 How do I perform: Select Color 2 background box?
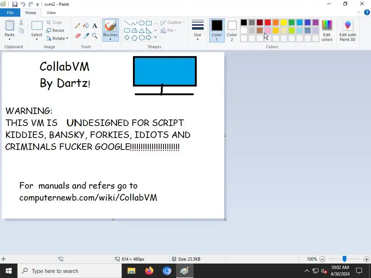pos(232,30)
